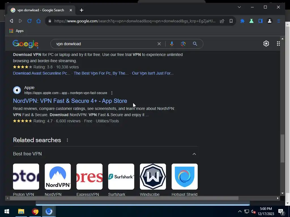Viewport: 290px width, 217px height.
Task: Open the taskbar clock showing 5:00 PM
Action: [x=266, y=211]
